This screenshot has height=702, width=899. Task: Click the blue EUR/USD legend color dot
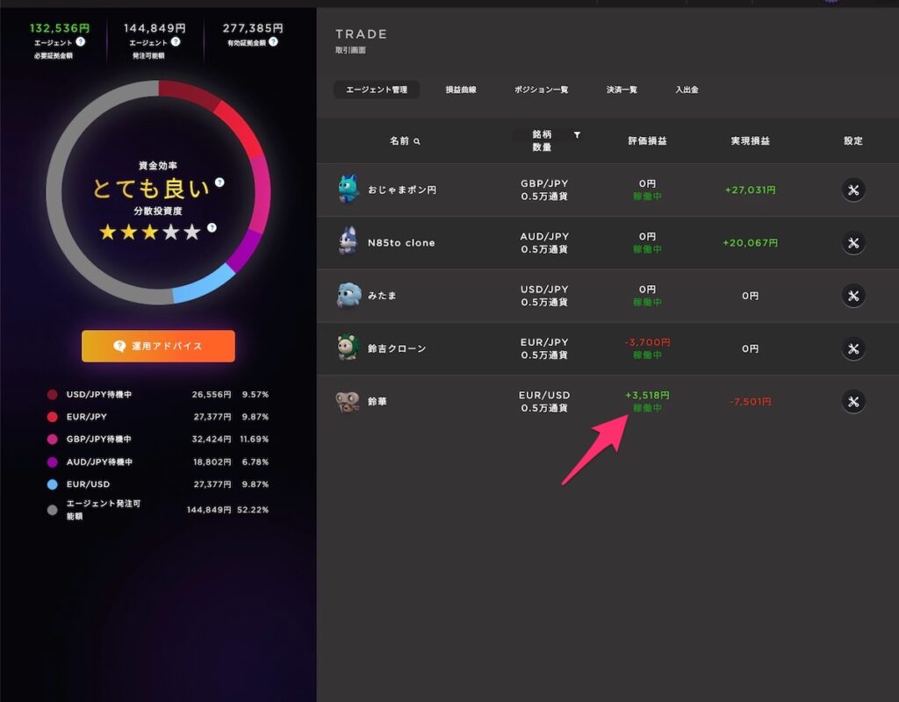coord(52,484)
